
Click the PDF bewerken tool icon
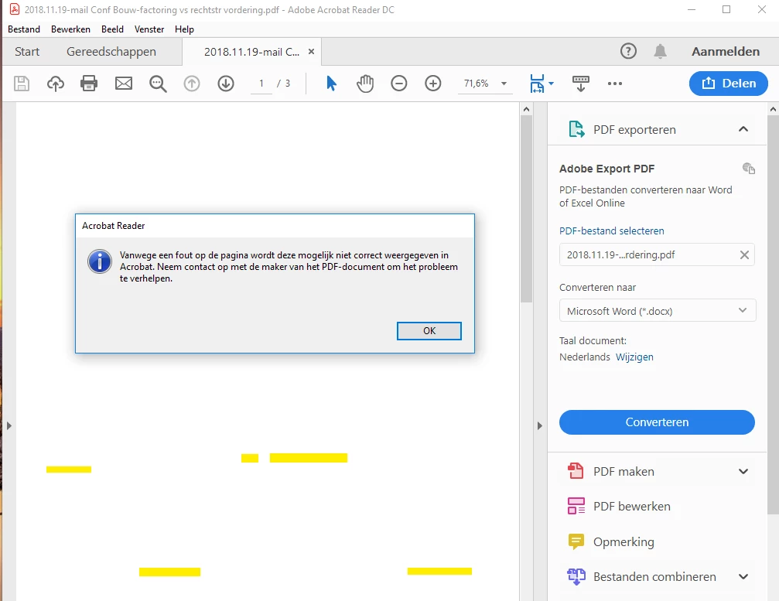576,506
